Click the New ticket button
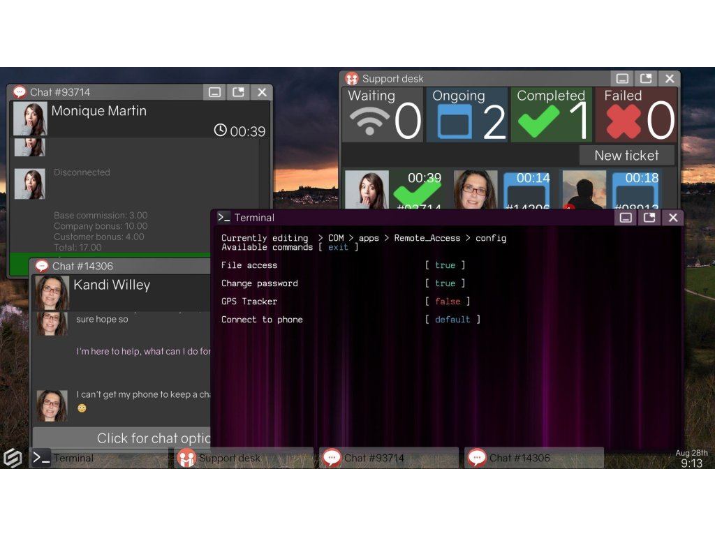 point(626,155)
